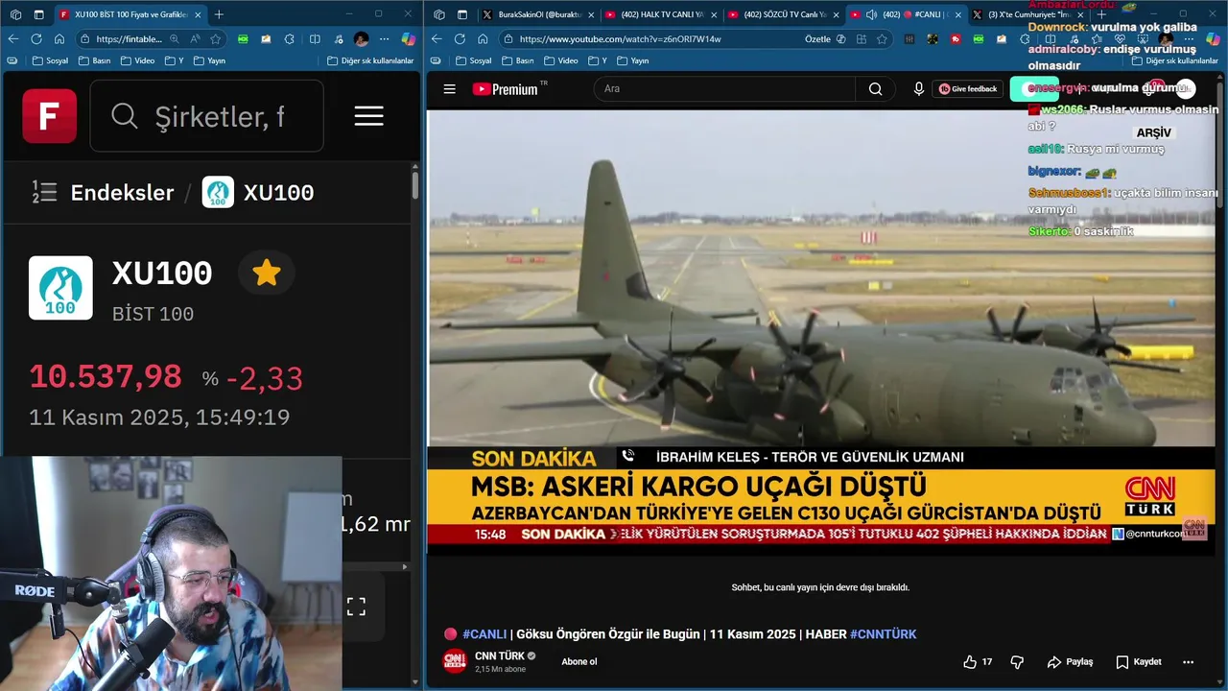
Task: Click the #CANLI hashtag link
Action: pos(484,634)
